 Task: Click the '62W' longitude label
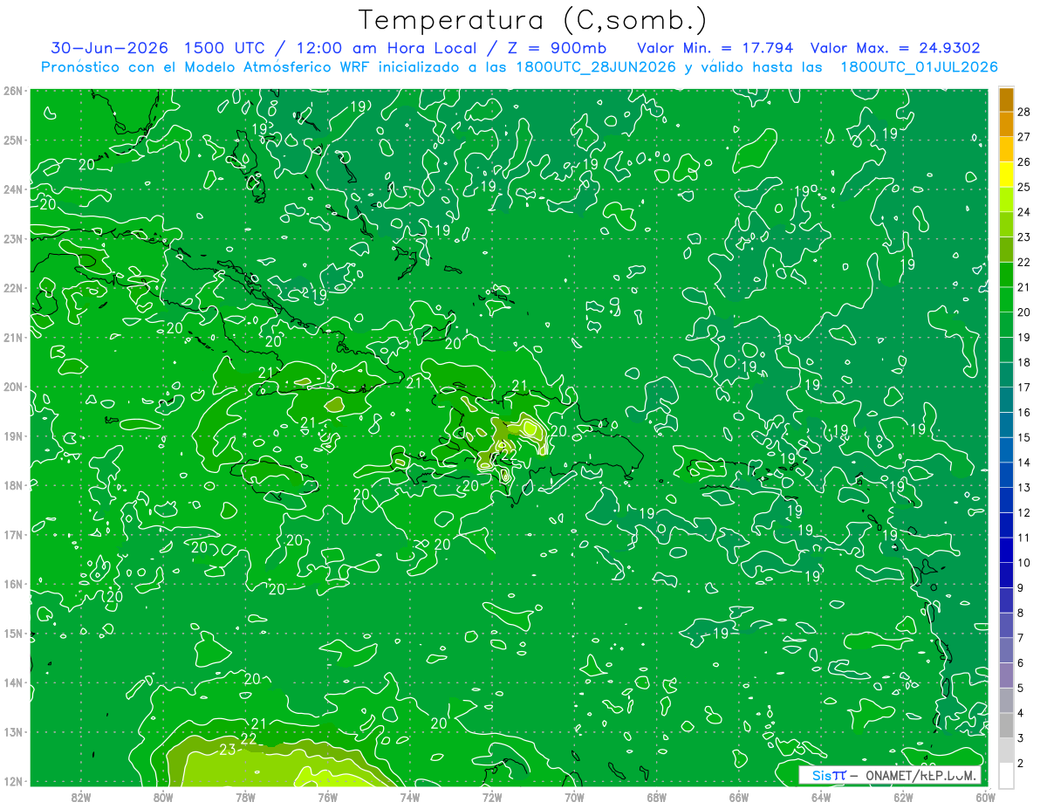coord(903,797)
